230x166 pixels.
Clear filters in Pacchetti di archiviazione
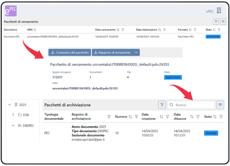click(x=162, y=105)
